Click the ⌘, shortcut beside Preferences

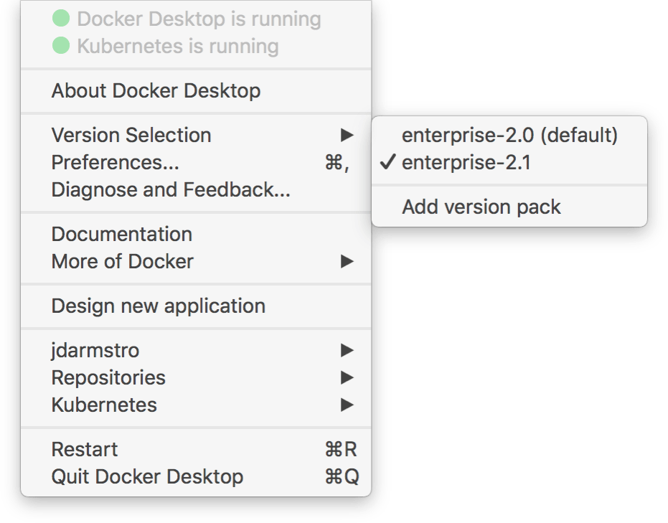[x=337, y=163]
